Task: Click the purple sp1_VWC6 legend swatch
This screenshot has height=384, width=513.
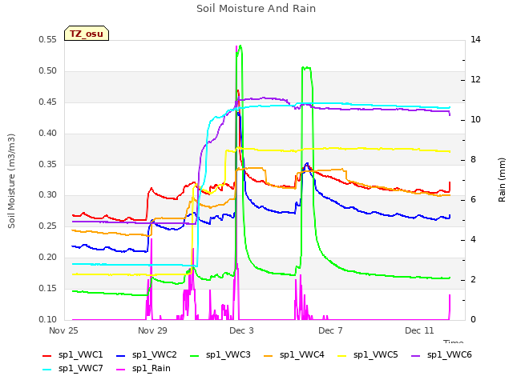Action: (x=415, y=355)
